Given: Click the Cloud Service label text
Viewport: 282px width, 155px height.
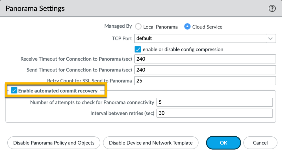Looking at the screenshot, I should coord(207,27).
